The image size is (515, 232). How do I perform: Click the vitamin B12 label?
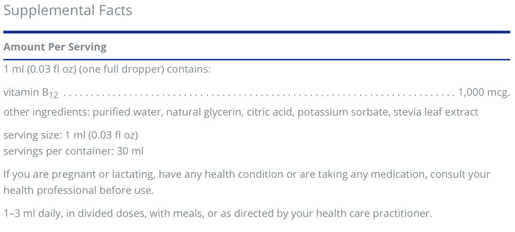click(x=30, y=92)
